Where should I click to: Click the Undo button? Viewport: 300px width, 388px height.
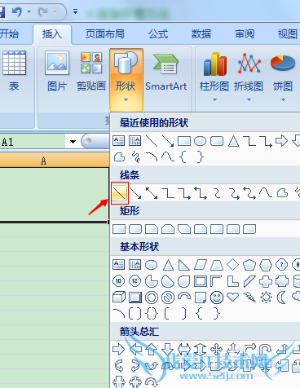point(17,11)
